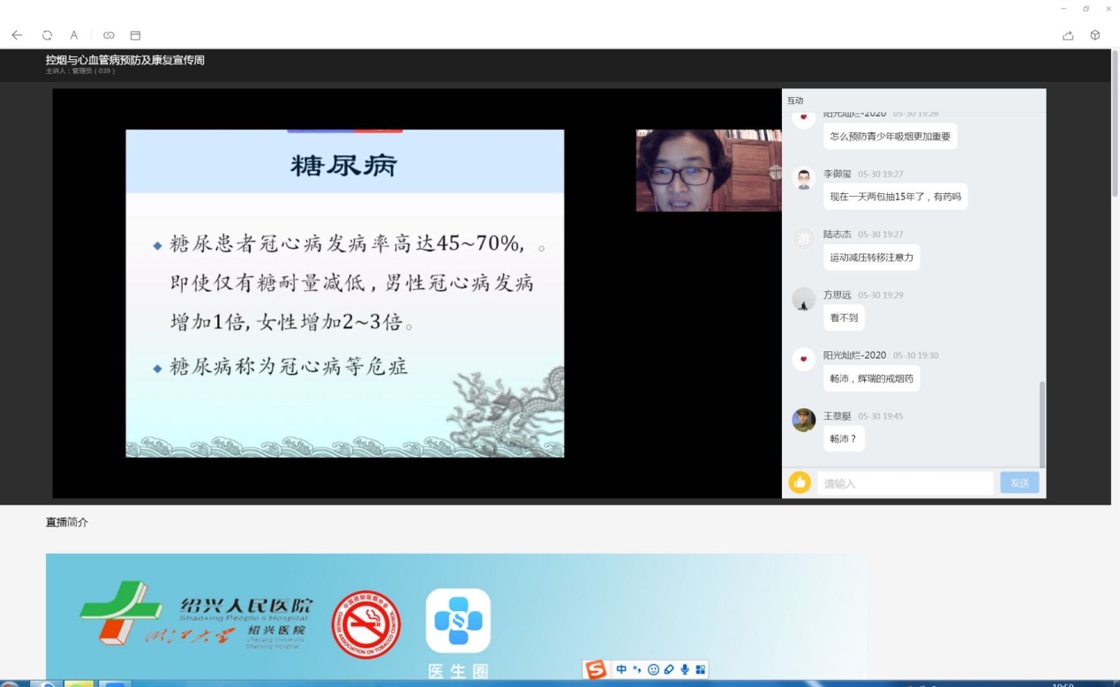The image size is (1120, 687).
Task: Open the emoji panel on Sogou bar
Action: pyautogui.click(x=653, y=669)
